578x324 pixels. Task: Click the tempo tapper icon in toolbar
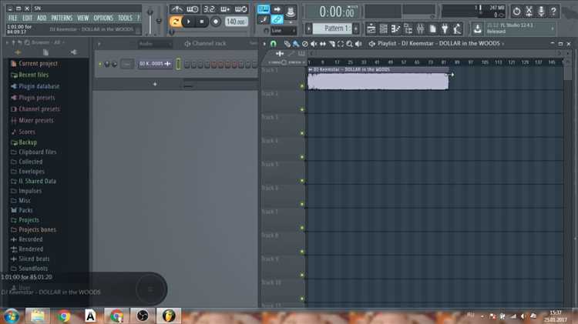tap(457, 28)
